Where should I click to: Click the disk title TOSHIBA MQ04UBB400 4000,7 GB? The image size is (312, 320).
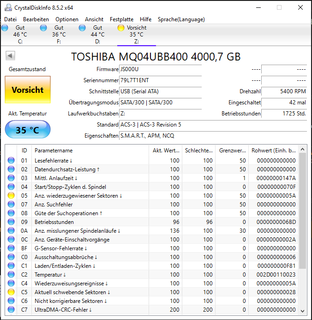pos(156,56)
